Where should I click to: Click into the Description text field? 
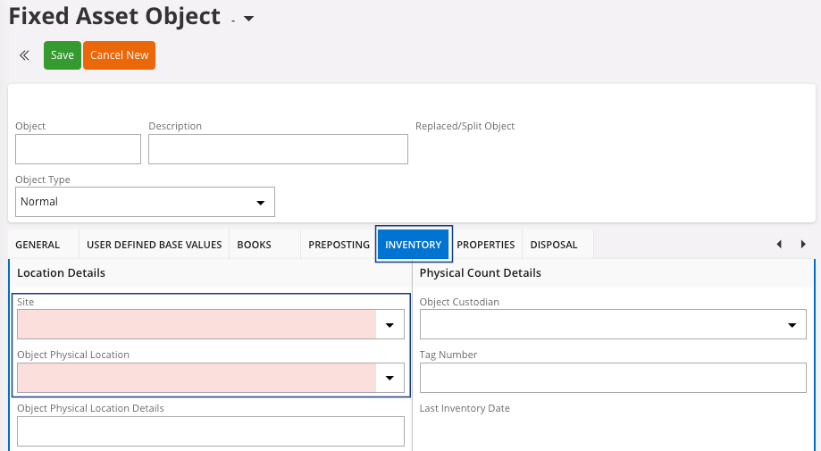click(x=278, y=150)
